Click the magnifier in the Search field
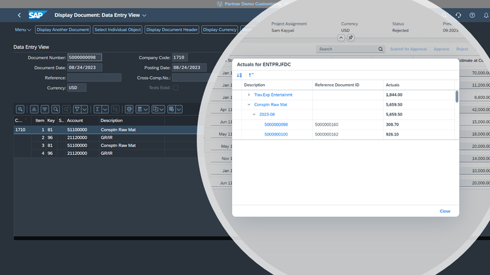The width and height of the screenshot is (490, 275). click(380, 49)
